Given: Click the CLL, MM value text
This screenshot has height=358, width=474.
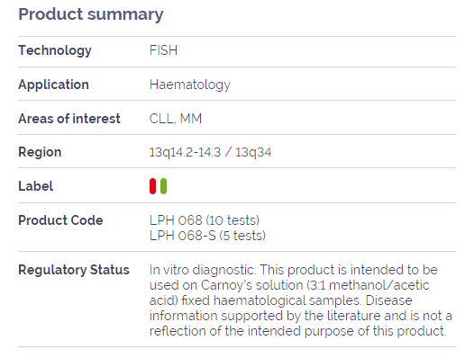Looking at the screenshot, I should (176, 119).
